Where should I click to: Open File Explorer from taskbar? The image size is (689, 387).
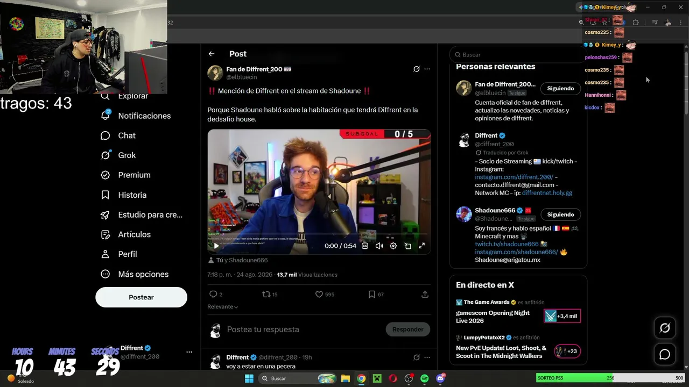[x=346, y=378]
